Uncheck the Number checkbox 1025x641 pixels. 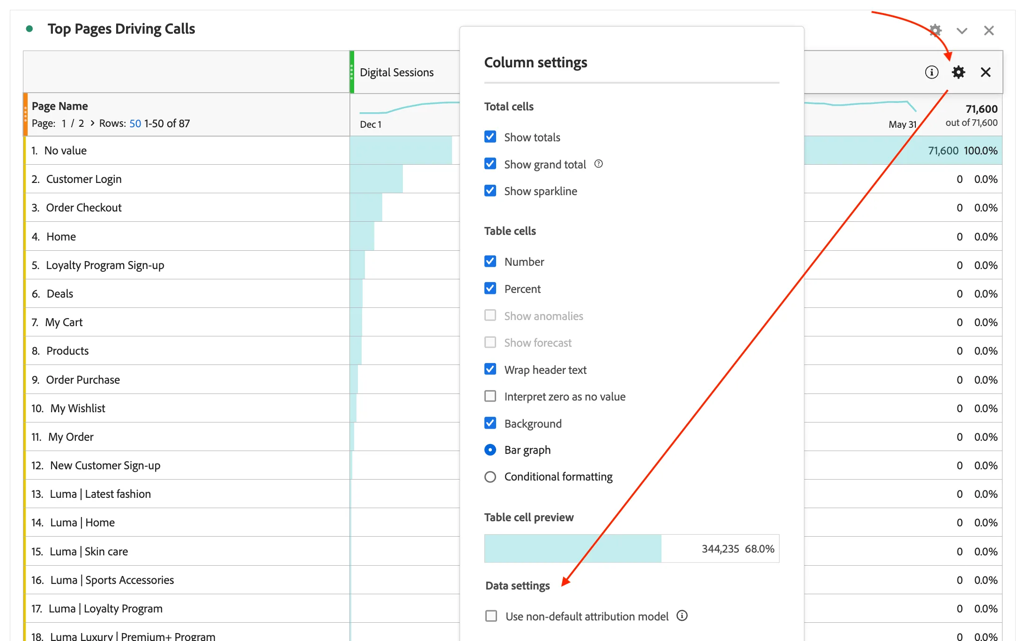(x=490, y=261)
